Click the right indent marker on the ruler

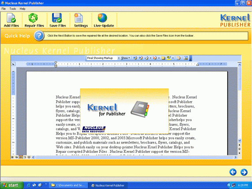tap(198, 64)
